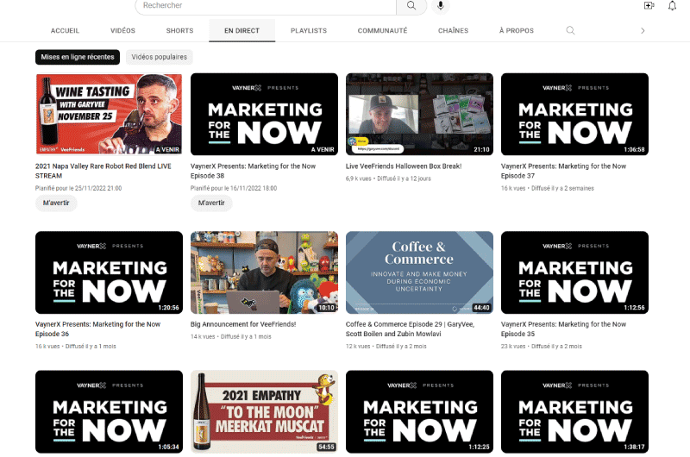Activate voice search microphone icon
The image size is (690, 457).
pyautogui.click(x=441, y=6)
